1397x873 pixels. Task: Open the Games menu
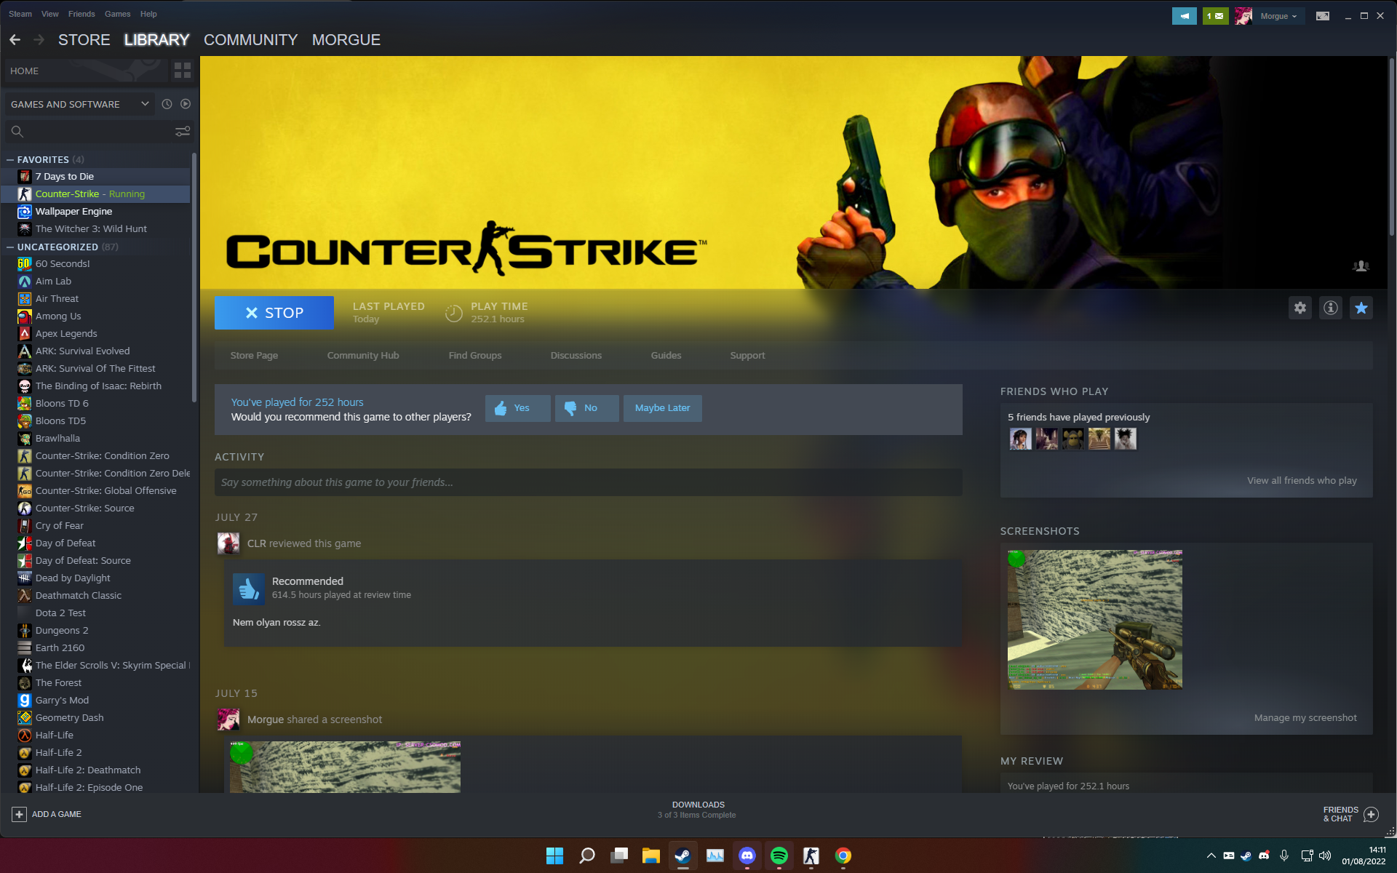pos(117,14)
